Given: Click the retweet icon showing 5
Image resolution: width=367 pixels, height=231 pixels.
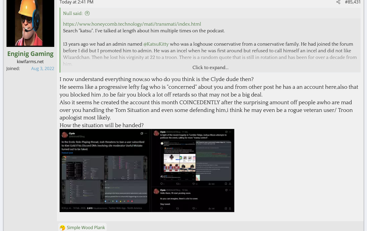Looking at the screenshot, I should [178, 184].
